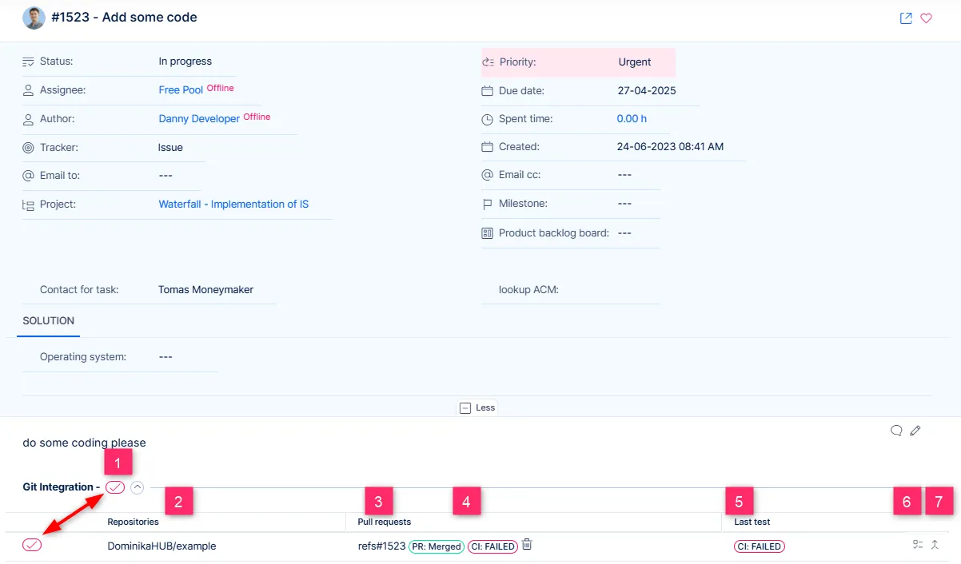Screen dimensions: 961x564
Task: Click the checklist icon in the repository row
Action: (x=918, y=545)
